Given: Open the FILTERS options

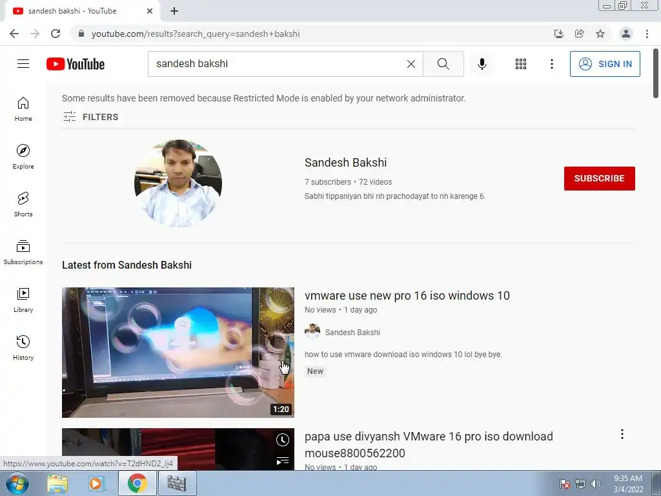Looking at the screenshot, I should pyautogui.click(x=90, y=117).
